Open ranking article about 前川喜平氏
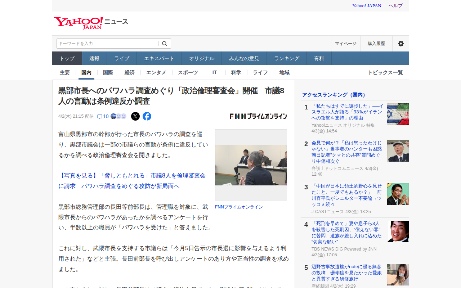 tap(348, 195)
